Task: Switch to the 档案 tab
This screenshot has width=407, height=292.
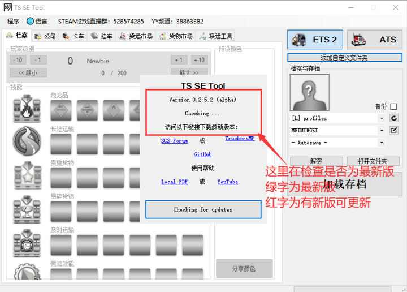Action: pyautogui.click(x=17, y=36)
